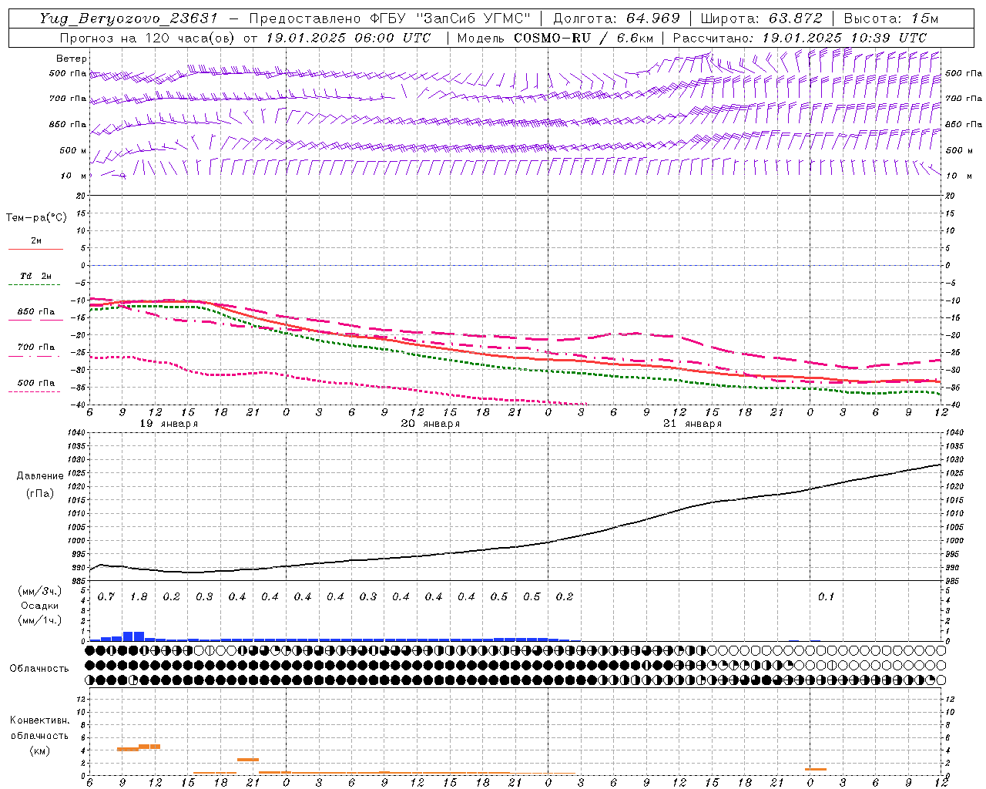Click the 'Td 2м' dew point legend entry

pyautogui.click(x=36, y=276)
